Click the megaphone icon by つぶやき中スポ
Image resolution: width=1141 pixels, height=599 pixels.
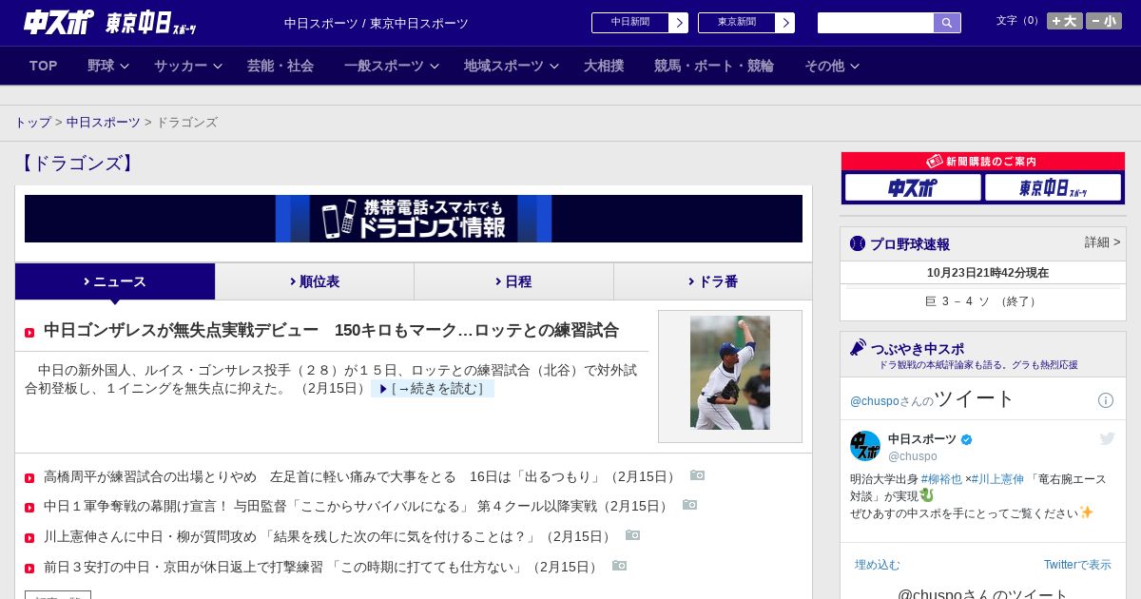coord(858,347)
